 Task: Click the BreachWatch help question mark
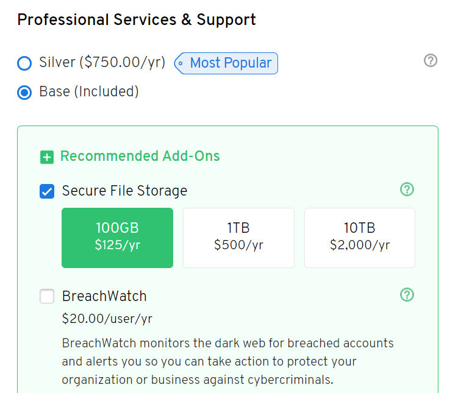[x=407, y=294]
